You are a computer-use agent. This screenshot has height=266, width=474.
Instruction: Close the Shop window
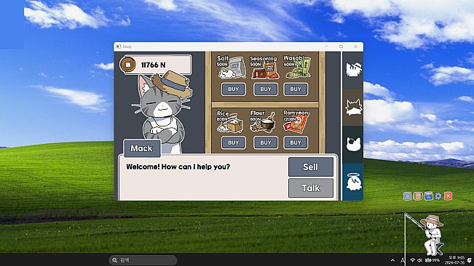tap(356, 47)
